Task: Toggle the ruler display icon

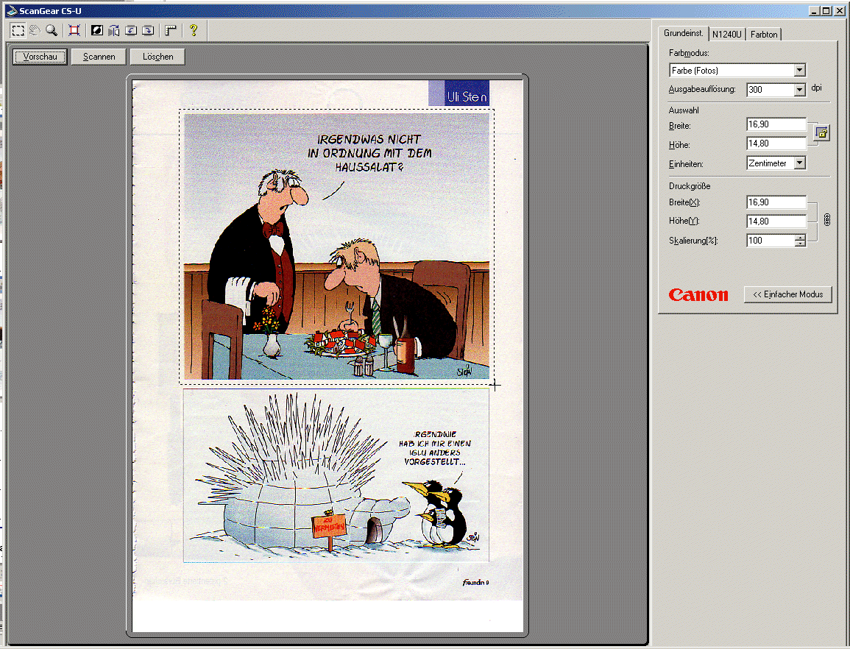Action: point(171,30)
